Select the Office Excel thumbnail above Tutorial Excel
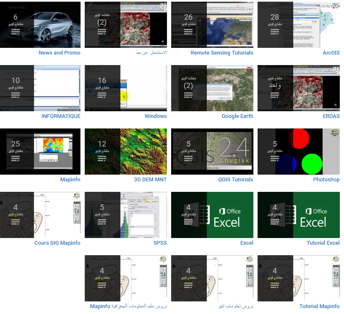The image size is (344, 314). (x=299, y=215)
